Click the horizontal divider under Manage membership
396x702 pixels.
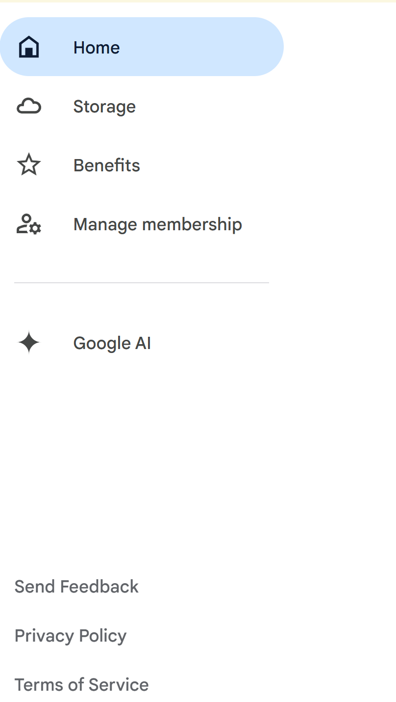(142, 283)
